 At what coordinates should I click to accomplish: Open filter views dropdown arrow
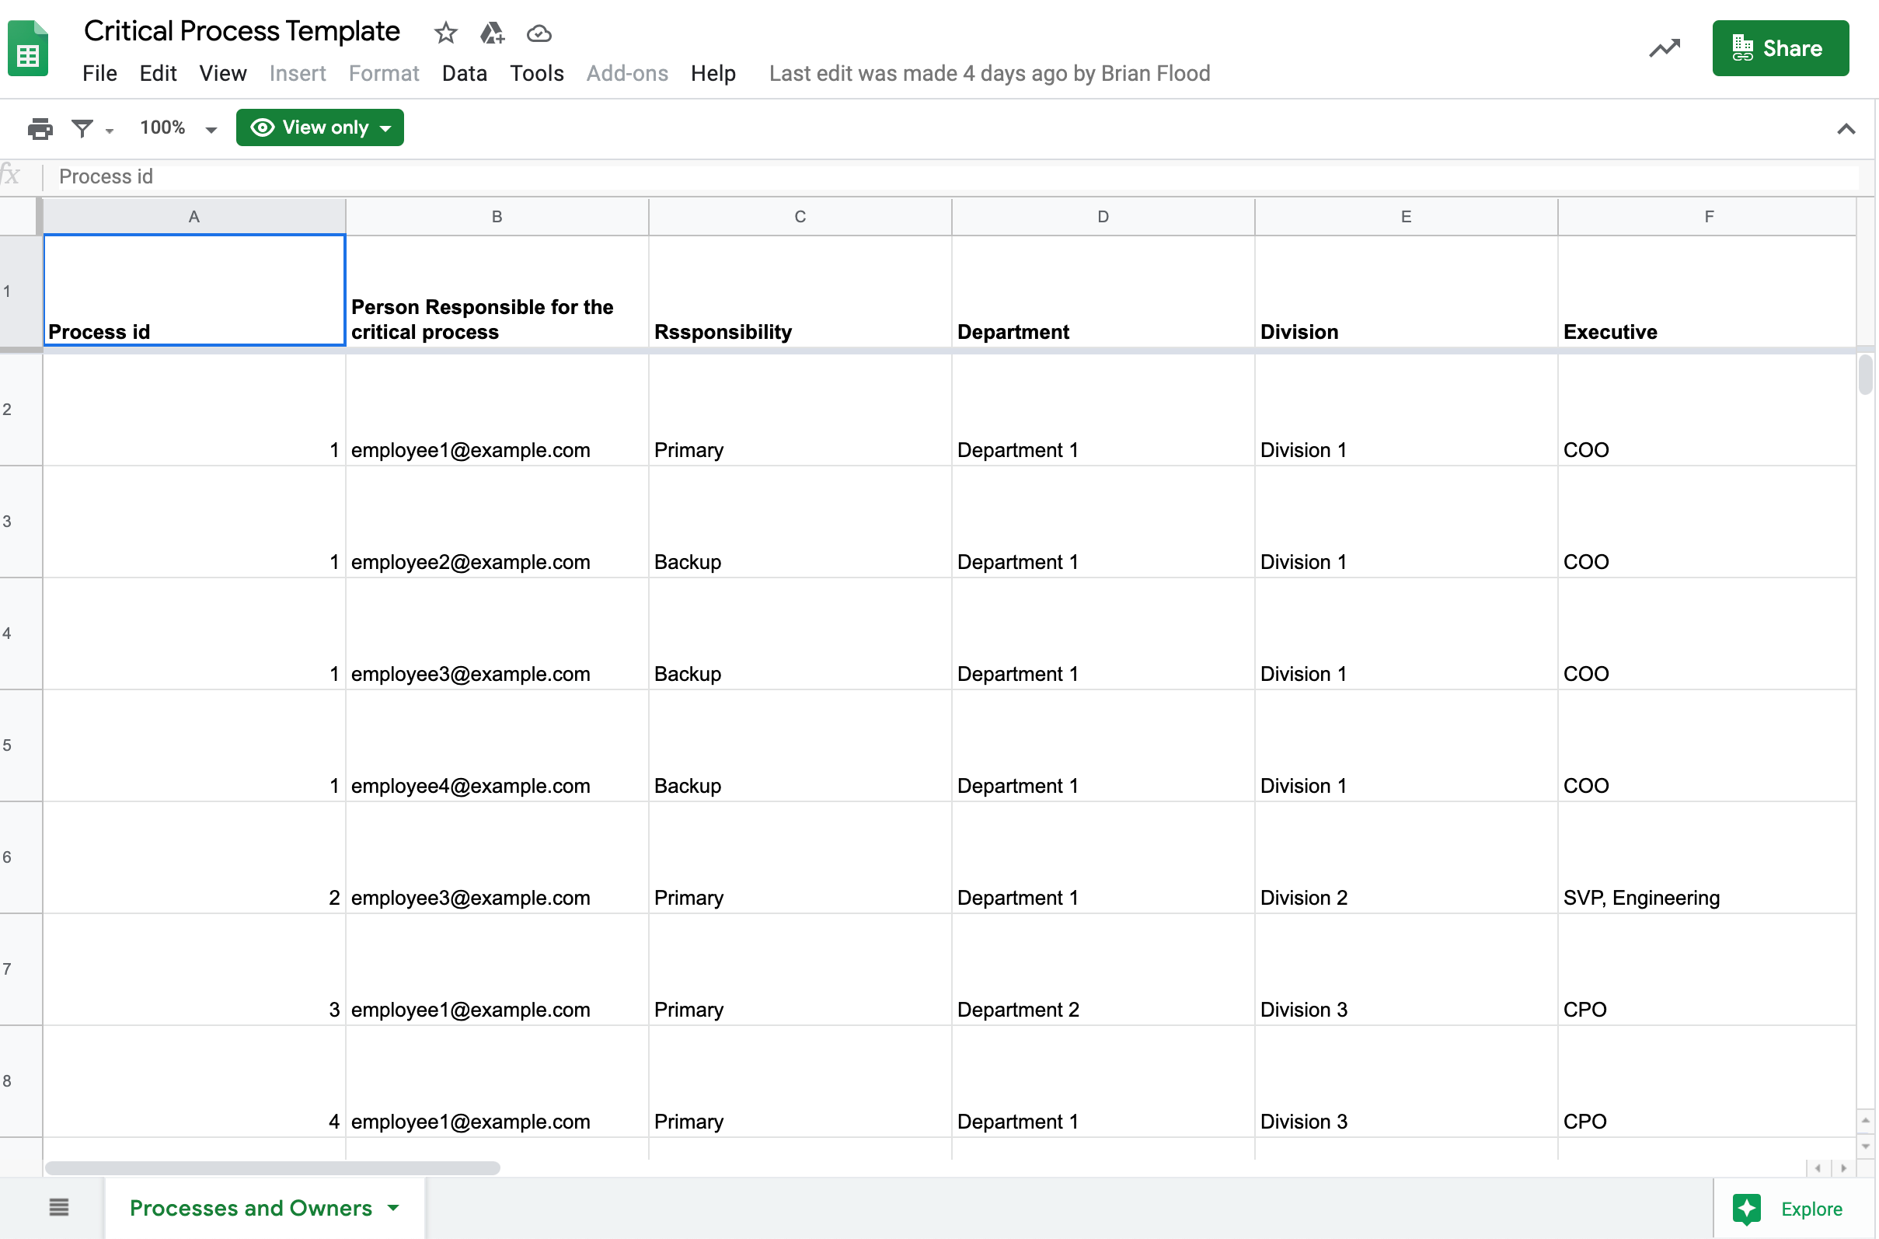(x=109, y=131)
